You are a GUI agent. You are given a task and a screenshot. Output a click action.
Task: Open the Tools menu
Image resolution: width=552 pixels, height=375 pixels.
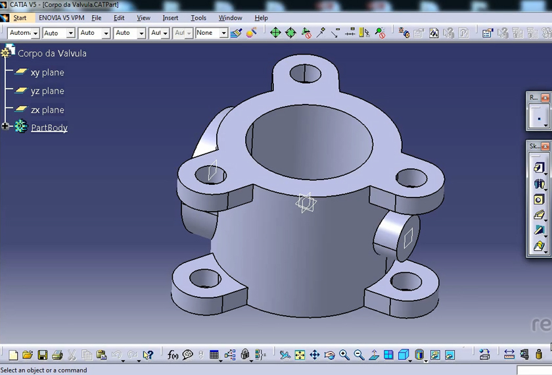(198, 18)
